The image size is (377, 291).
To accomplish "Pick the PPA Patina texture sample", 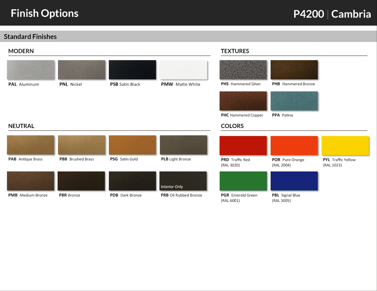I will coord(294,101).
